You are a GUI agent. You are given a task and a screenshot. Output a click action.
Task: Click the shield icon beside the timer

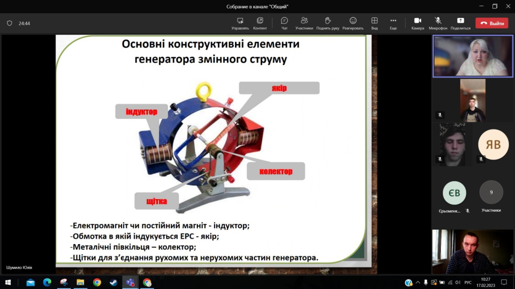(9, 23)
